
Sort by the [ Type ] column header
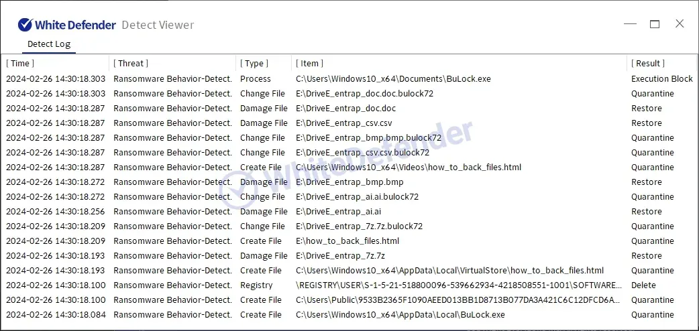pos(254,63)
